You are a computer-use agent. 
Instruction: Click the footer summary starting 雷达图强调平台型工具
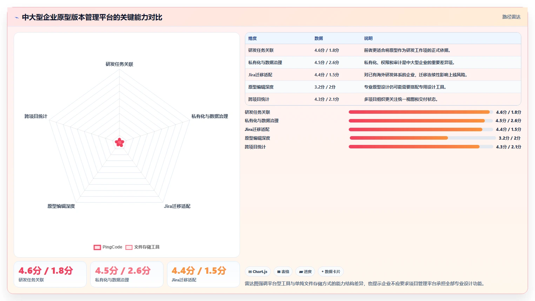(x=365, y=283)
